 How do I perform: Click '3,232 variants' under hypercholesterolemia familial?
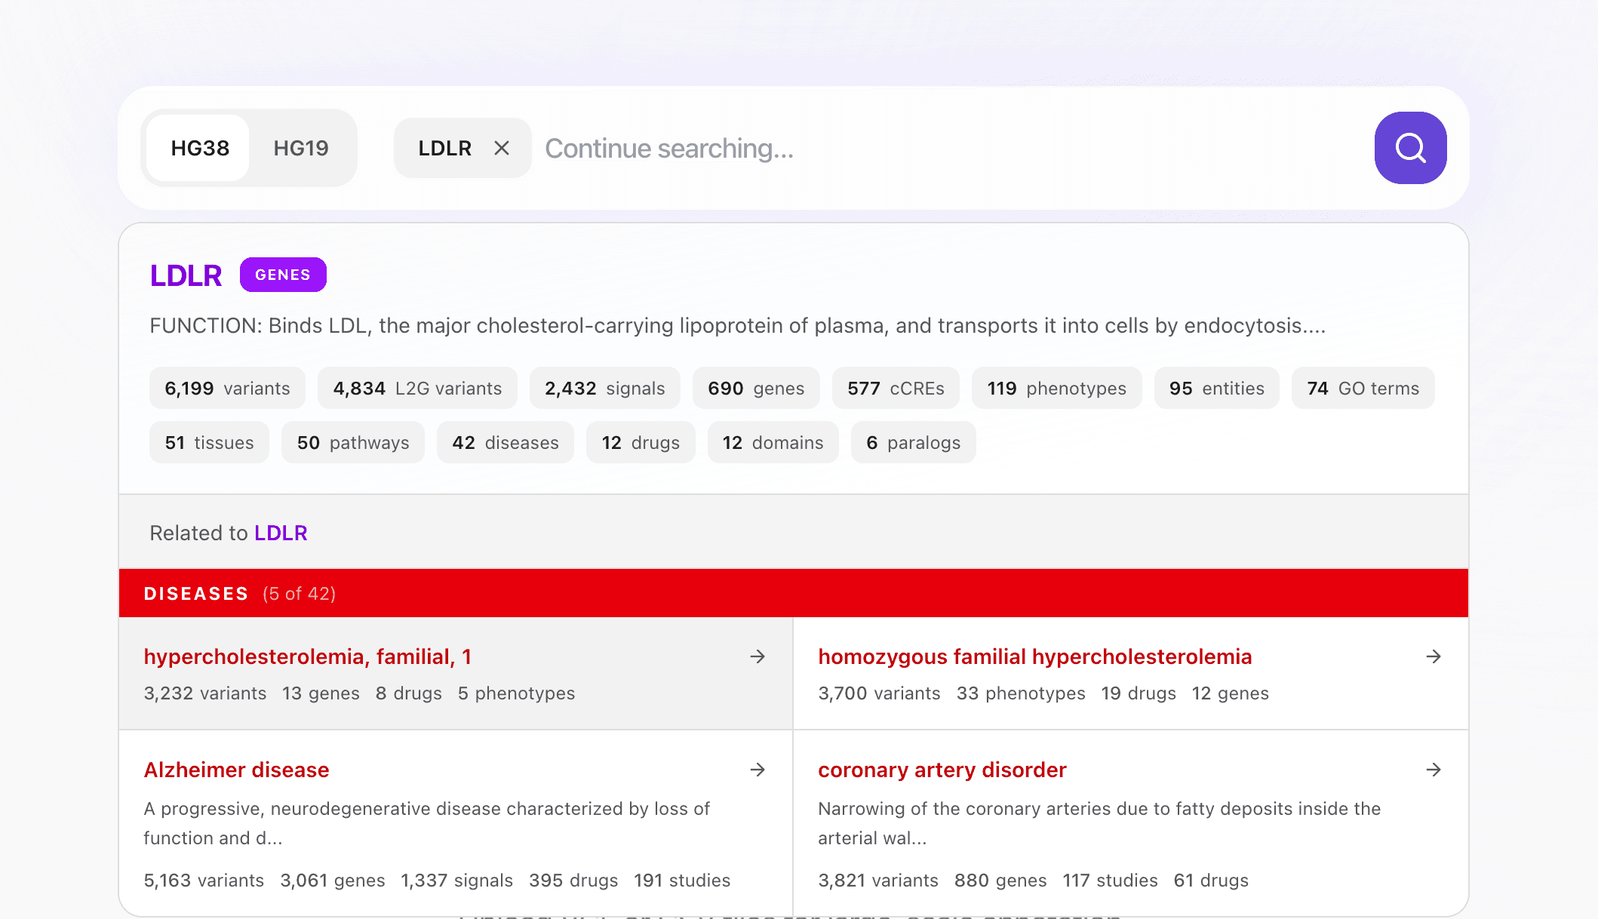click(205, 693)
